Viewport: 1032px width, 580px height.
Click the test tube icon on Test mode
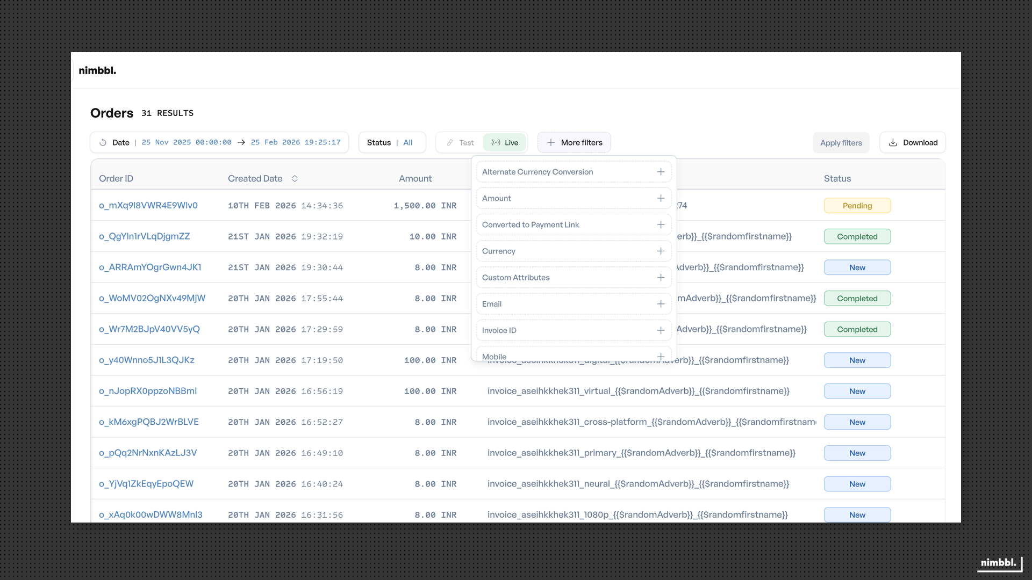click(x=450, y=142)
